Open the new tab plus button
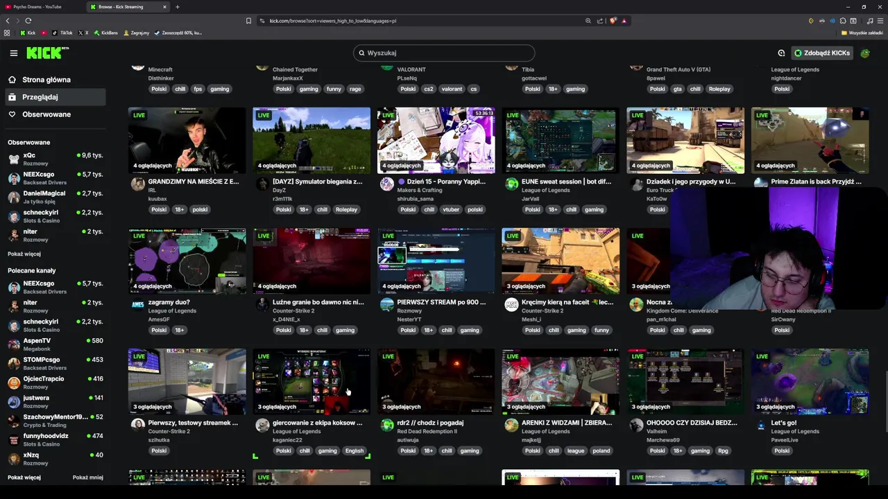Screen dimensions: 888x499 [178, 7]
